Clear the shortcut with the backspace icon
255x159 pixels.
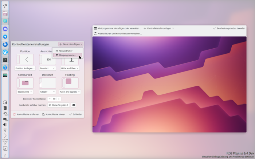pos(73,105)
